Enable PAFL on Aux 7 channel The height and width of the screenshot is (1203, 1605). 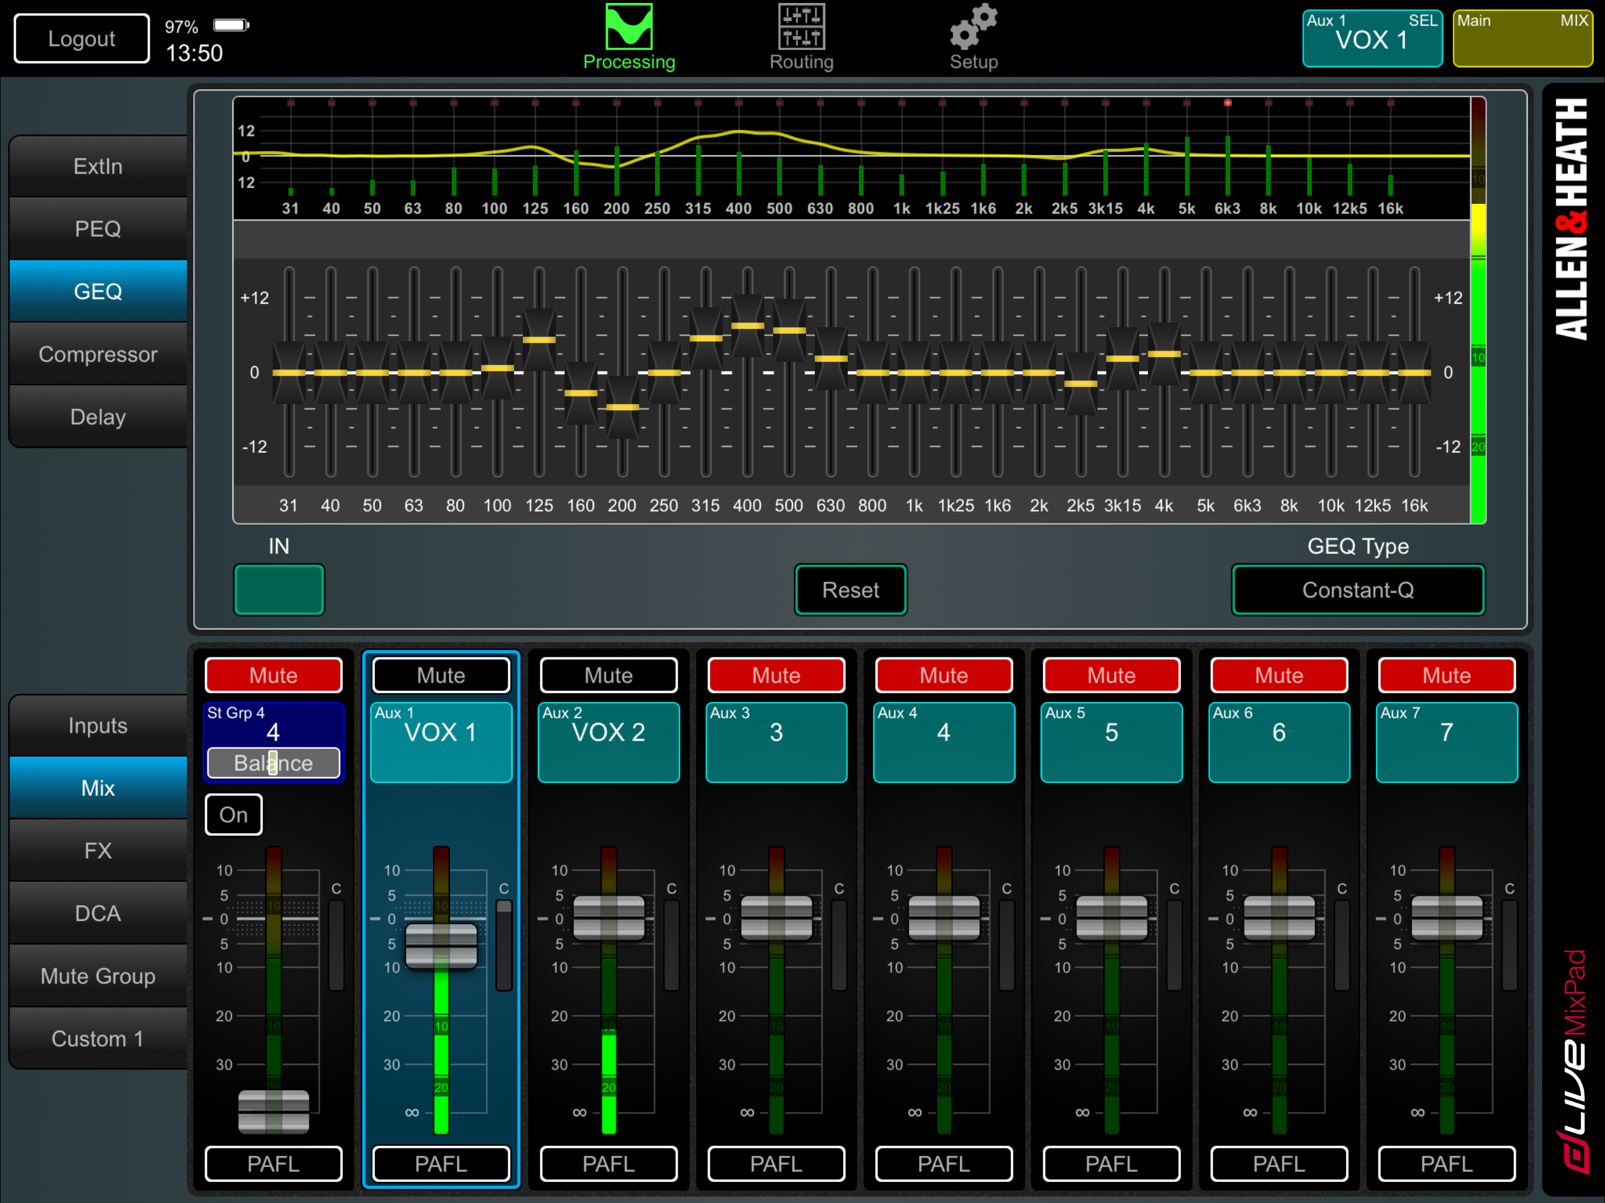(x=1446, y=1163)
